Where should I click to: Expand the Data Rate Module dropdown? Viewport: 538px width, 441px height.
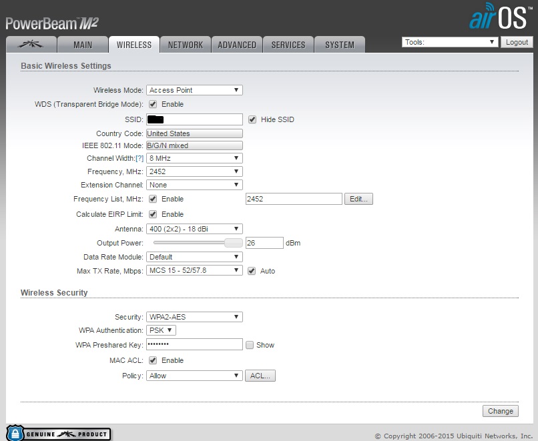[x=194, y=257]
